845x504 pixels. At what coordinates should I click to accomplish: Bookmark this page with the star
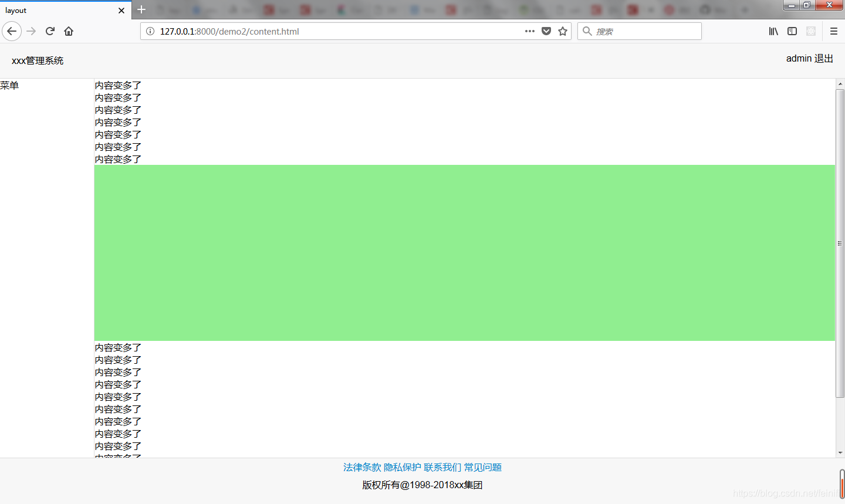[563, 31]
